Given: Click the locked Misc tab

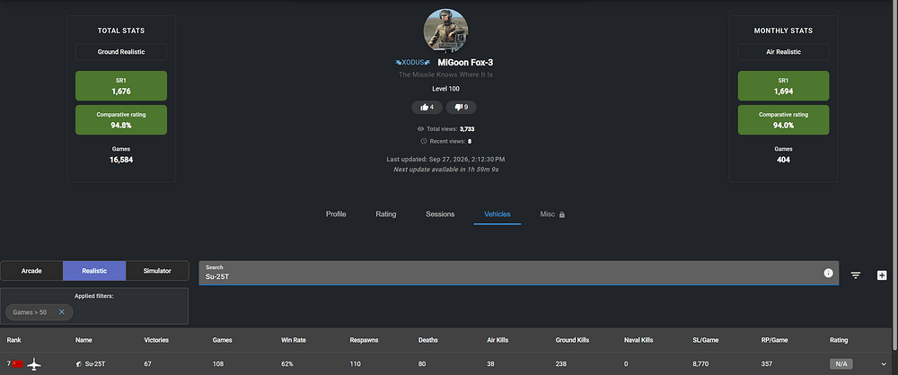Looking at the screenshot, I should point(552,214).
